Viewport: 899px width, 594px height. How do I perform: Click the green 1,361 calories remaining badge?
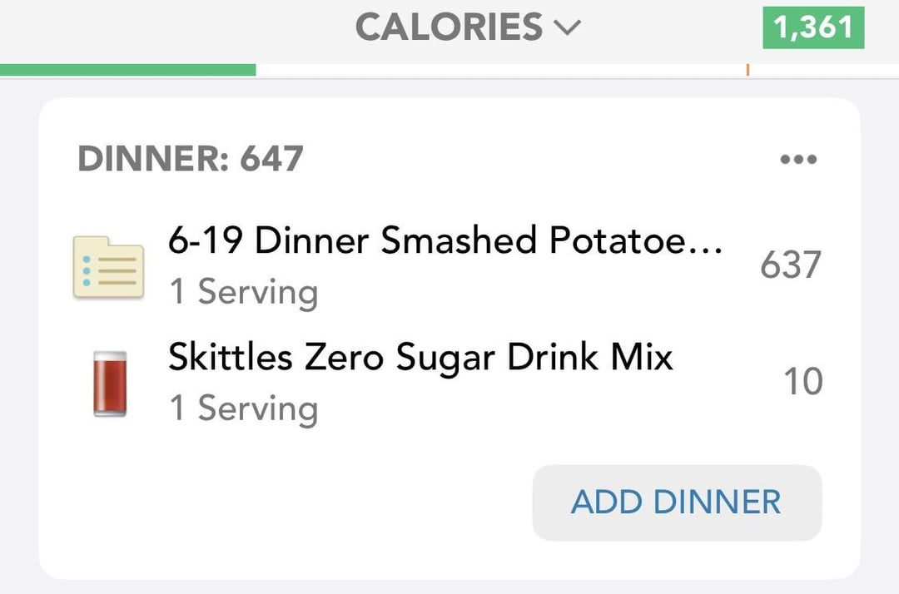(813, 27)
